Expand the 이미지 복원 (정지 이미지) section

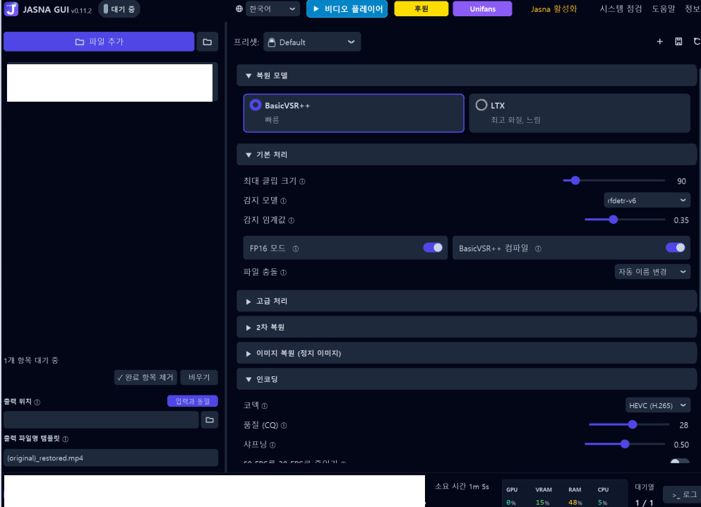[x=467, y=353]
